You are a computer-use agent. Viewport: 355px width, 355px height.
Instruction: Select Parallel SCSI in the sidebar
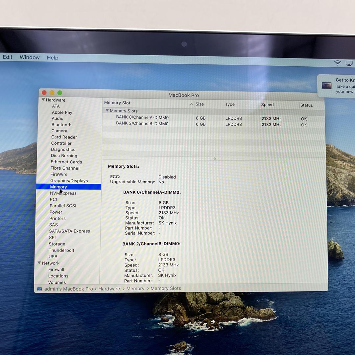pos(63,205)
